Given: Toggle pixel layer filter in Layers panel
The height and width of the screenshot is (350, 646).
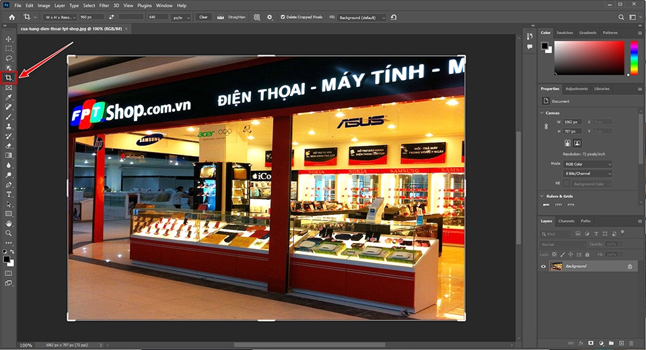Looking at the screenshot, I should pyautogui.click(x=578, y=234).
